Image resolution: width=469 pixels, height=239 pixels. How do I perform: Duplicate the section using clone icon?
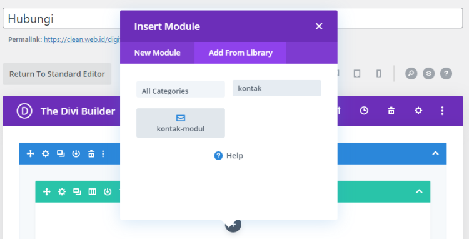[x=61, y=153]
